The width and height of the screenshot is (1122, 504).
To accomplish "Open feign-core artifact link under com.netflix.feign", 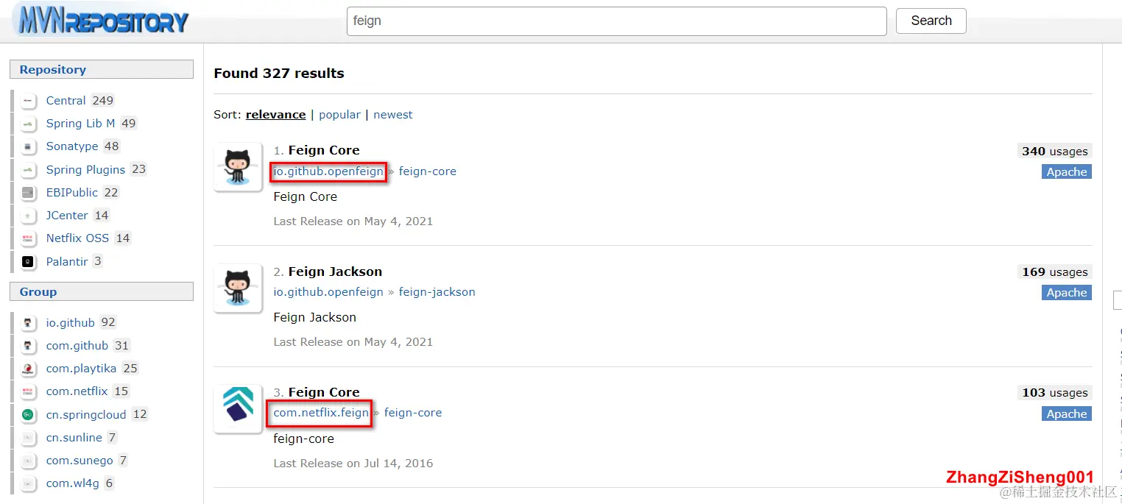I will point(413,413).
